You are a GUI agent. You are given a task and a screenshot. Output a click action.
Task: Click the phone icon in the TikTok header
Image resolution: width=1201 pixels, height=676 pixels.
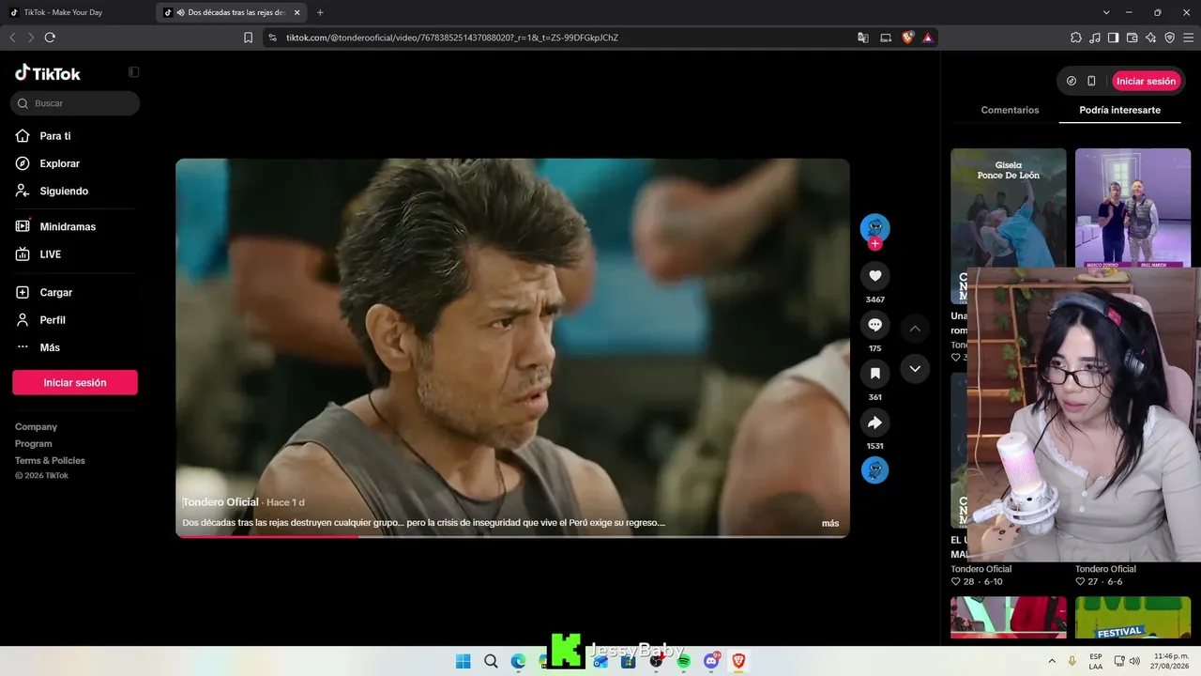point(1091,81)
